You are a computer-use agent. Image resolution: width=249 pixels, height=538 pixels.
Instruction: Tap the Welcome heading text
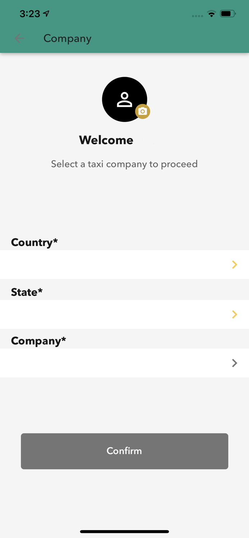click(106, 140)
